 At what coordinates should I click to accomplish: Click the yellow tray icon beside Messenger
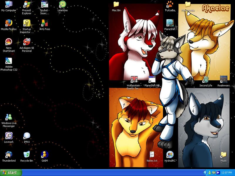coord(214,173)
